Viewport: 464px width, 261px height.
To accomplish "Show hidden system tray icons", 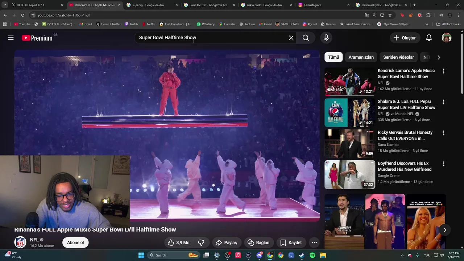I will (402, 255).
